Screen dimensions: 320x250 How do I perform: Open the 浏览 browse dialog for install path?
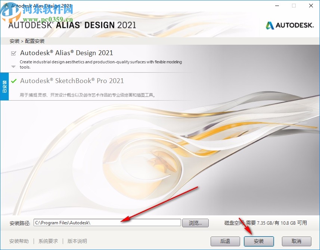point(195,222)
